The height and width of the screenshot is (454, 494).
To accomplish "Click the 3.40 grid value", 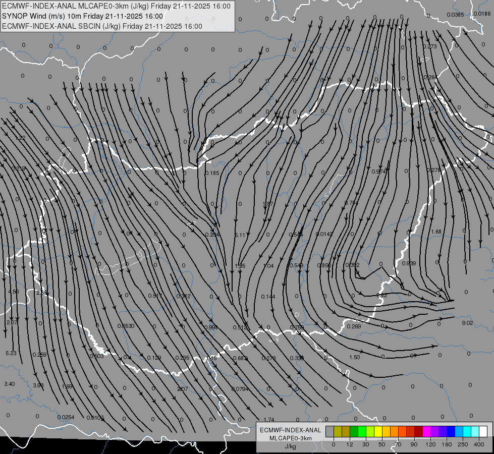I will tap(10, 384).
